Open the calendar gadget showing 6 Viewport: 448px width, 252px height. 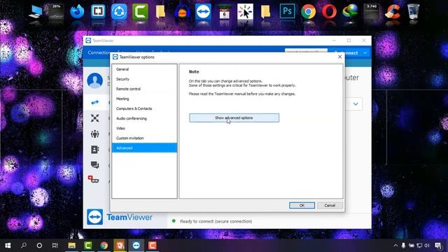coord(224,12)
